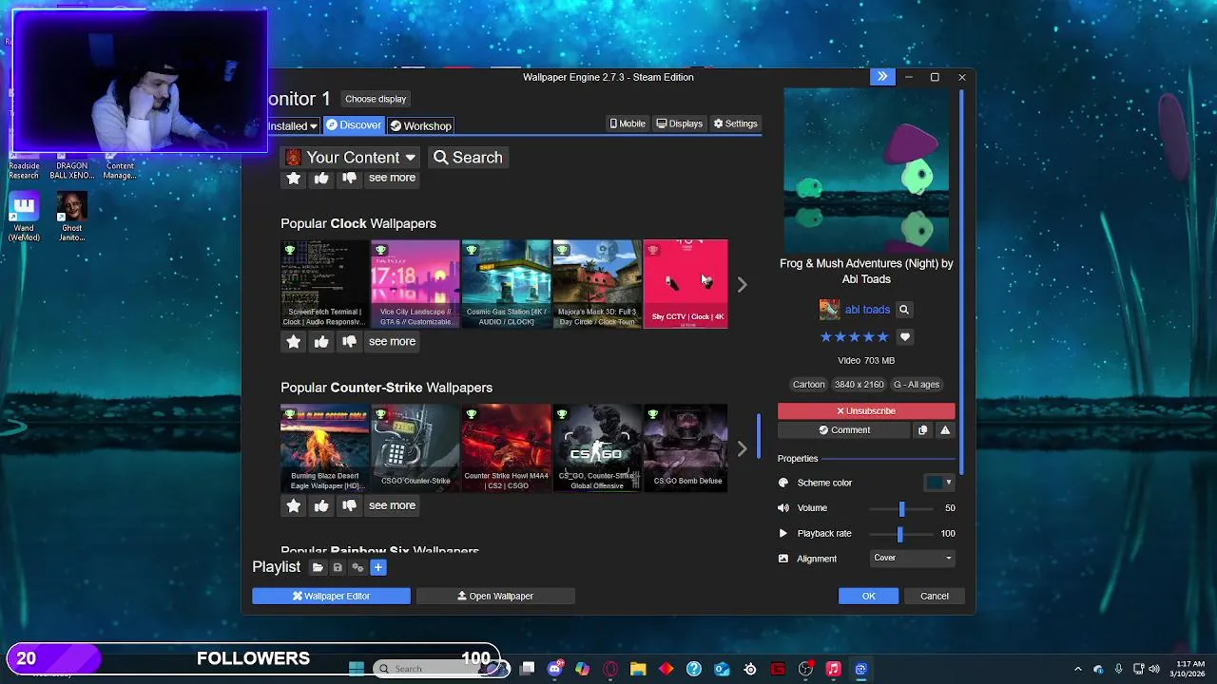This screenshot has width=1217, height=684.
Task: Show next Counter-Strike wallpapers with right chevron
Action: (743, 448)
